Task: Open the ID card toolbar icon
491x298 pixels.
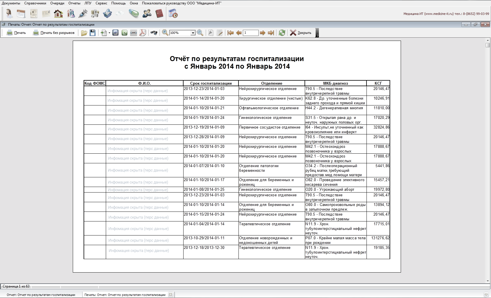Action: 46,13
